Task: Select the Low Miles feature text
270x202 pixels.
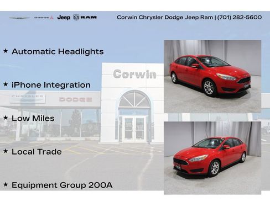Action: click(33, 118)
